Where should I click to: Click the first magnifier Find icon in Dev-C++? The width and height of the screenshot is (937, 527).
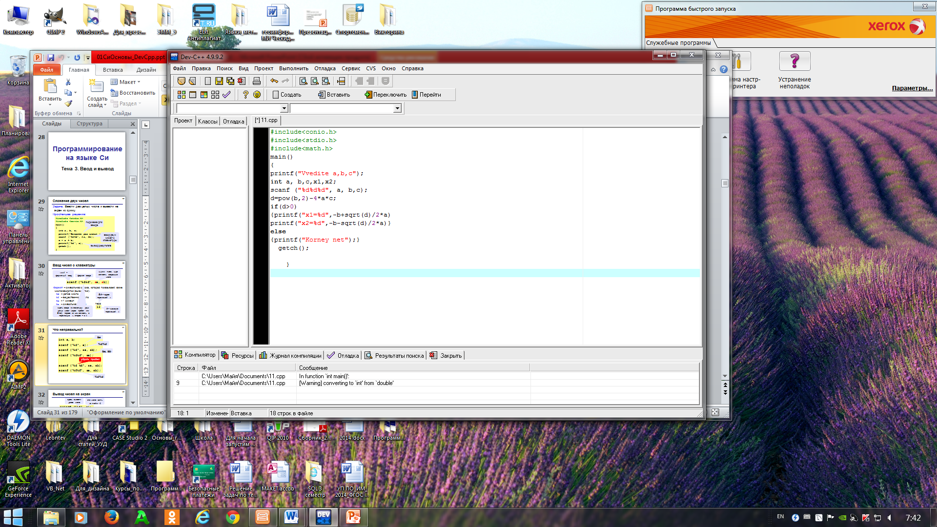click(x=303, y=81)
